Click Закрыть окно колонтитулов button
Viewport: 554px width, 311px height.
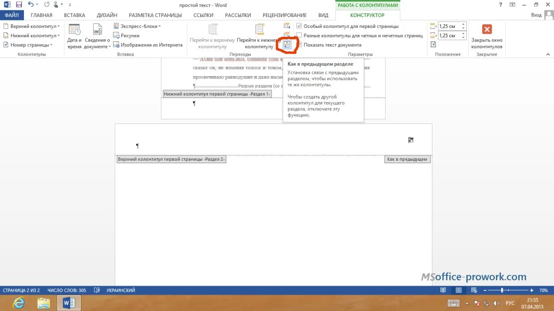487,36
